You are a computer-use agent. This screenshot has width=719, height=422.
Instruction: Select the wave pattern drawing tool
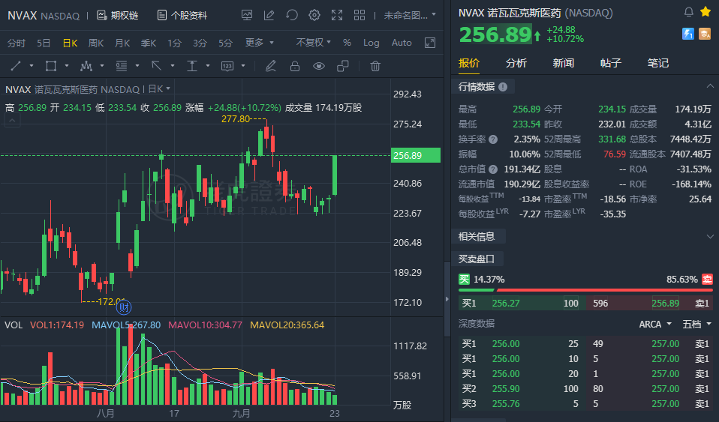[86, 66]
